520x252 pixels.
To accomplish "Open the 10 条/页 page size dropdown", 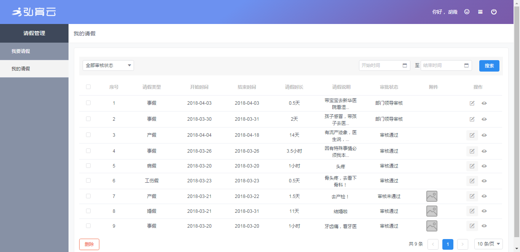I will point(488,244).
